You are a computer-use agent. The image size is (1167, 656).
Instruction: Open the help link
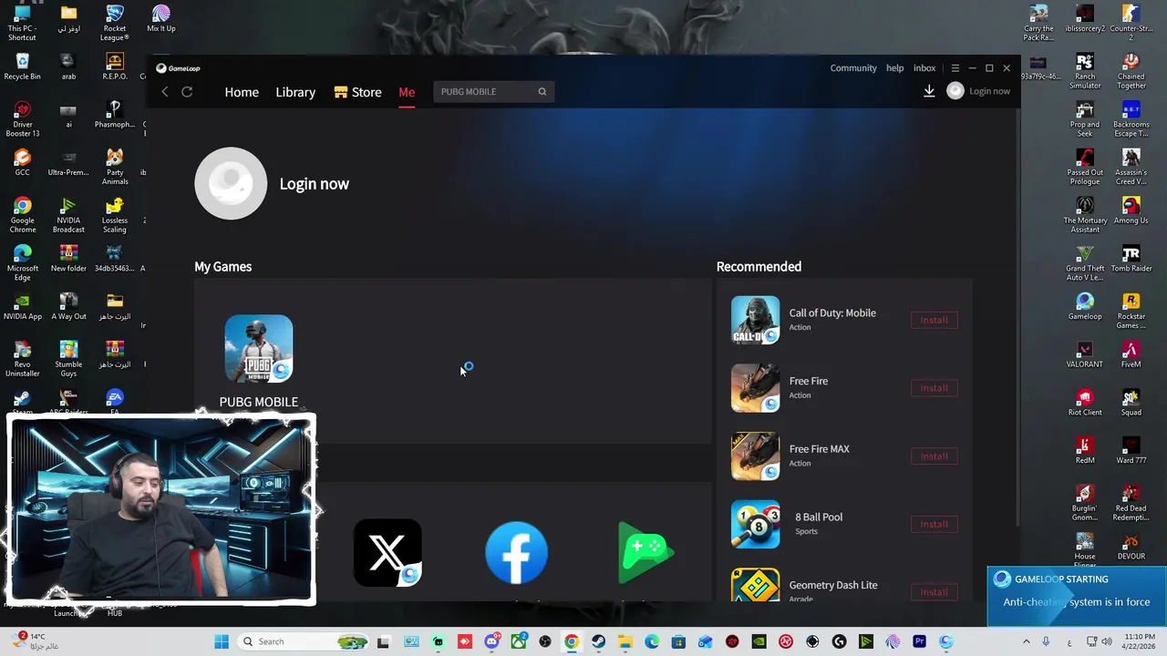coord(895,67)
